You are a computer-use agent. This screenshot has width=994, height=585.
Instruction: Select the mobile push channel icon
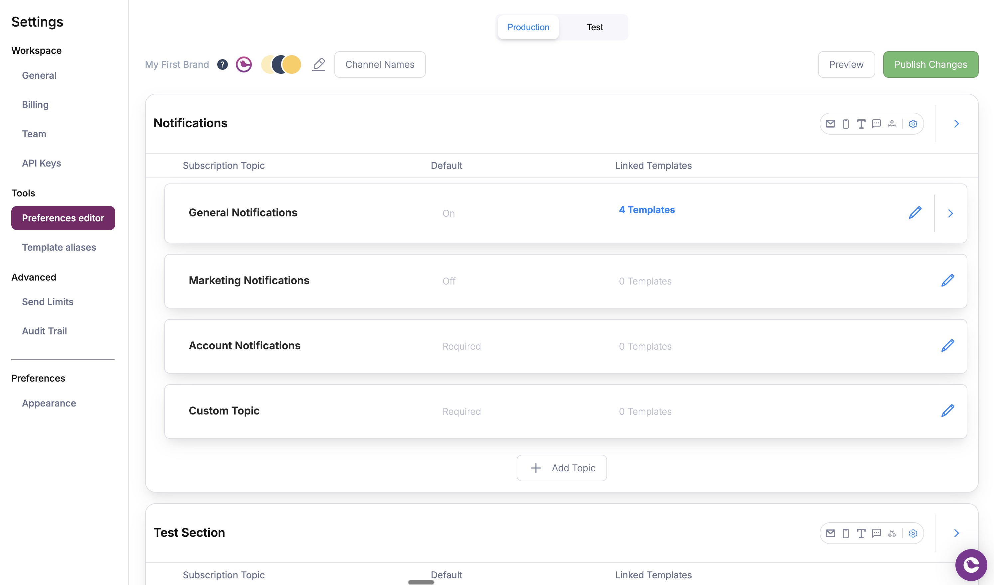point(845,123)
